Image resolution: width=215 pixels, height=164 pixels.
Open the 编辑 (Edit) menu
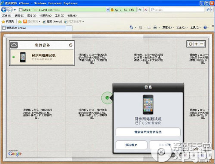click(19, 15)
